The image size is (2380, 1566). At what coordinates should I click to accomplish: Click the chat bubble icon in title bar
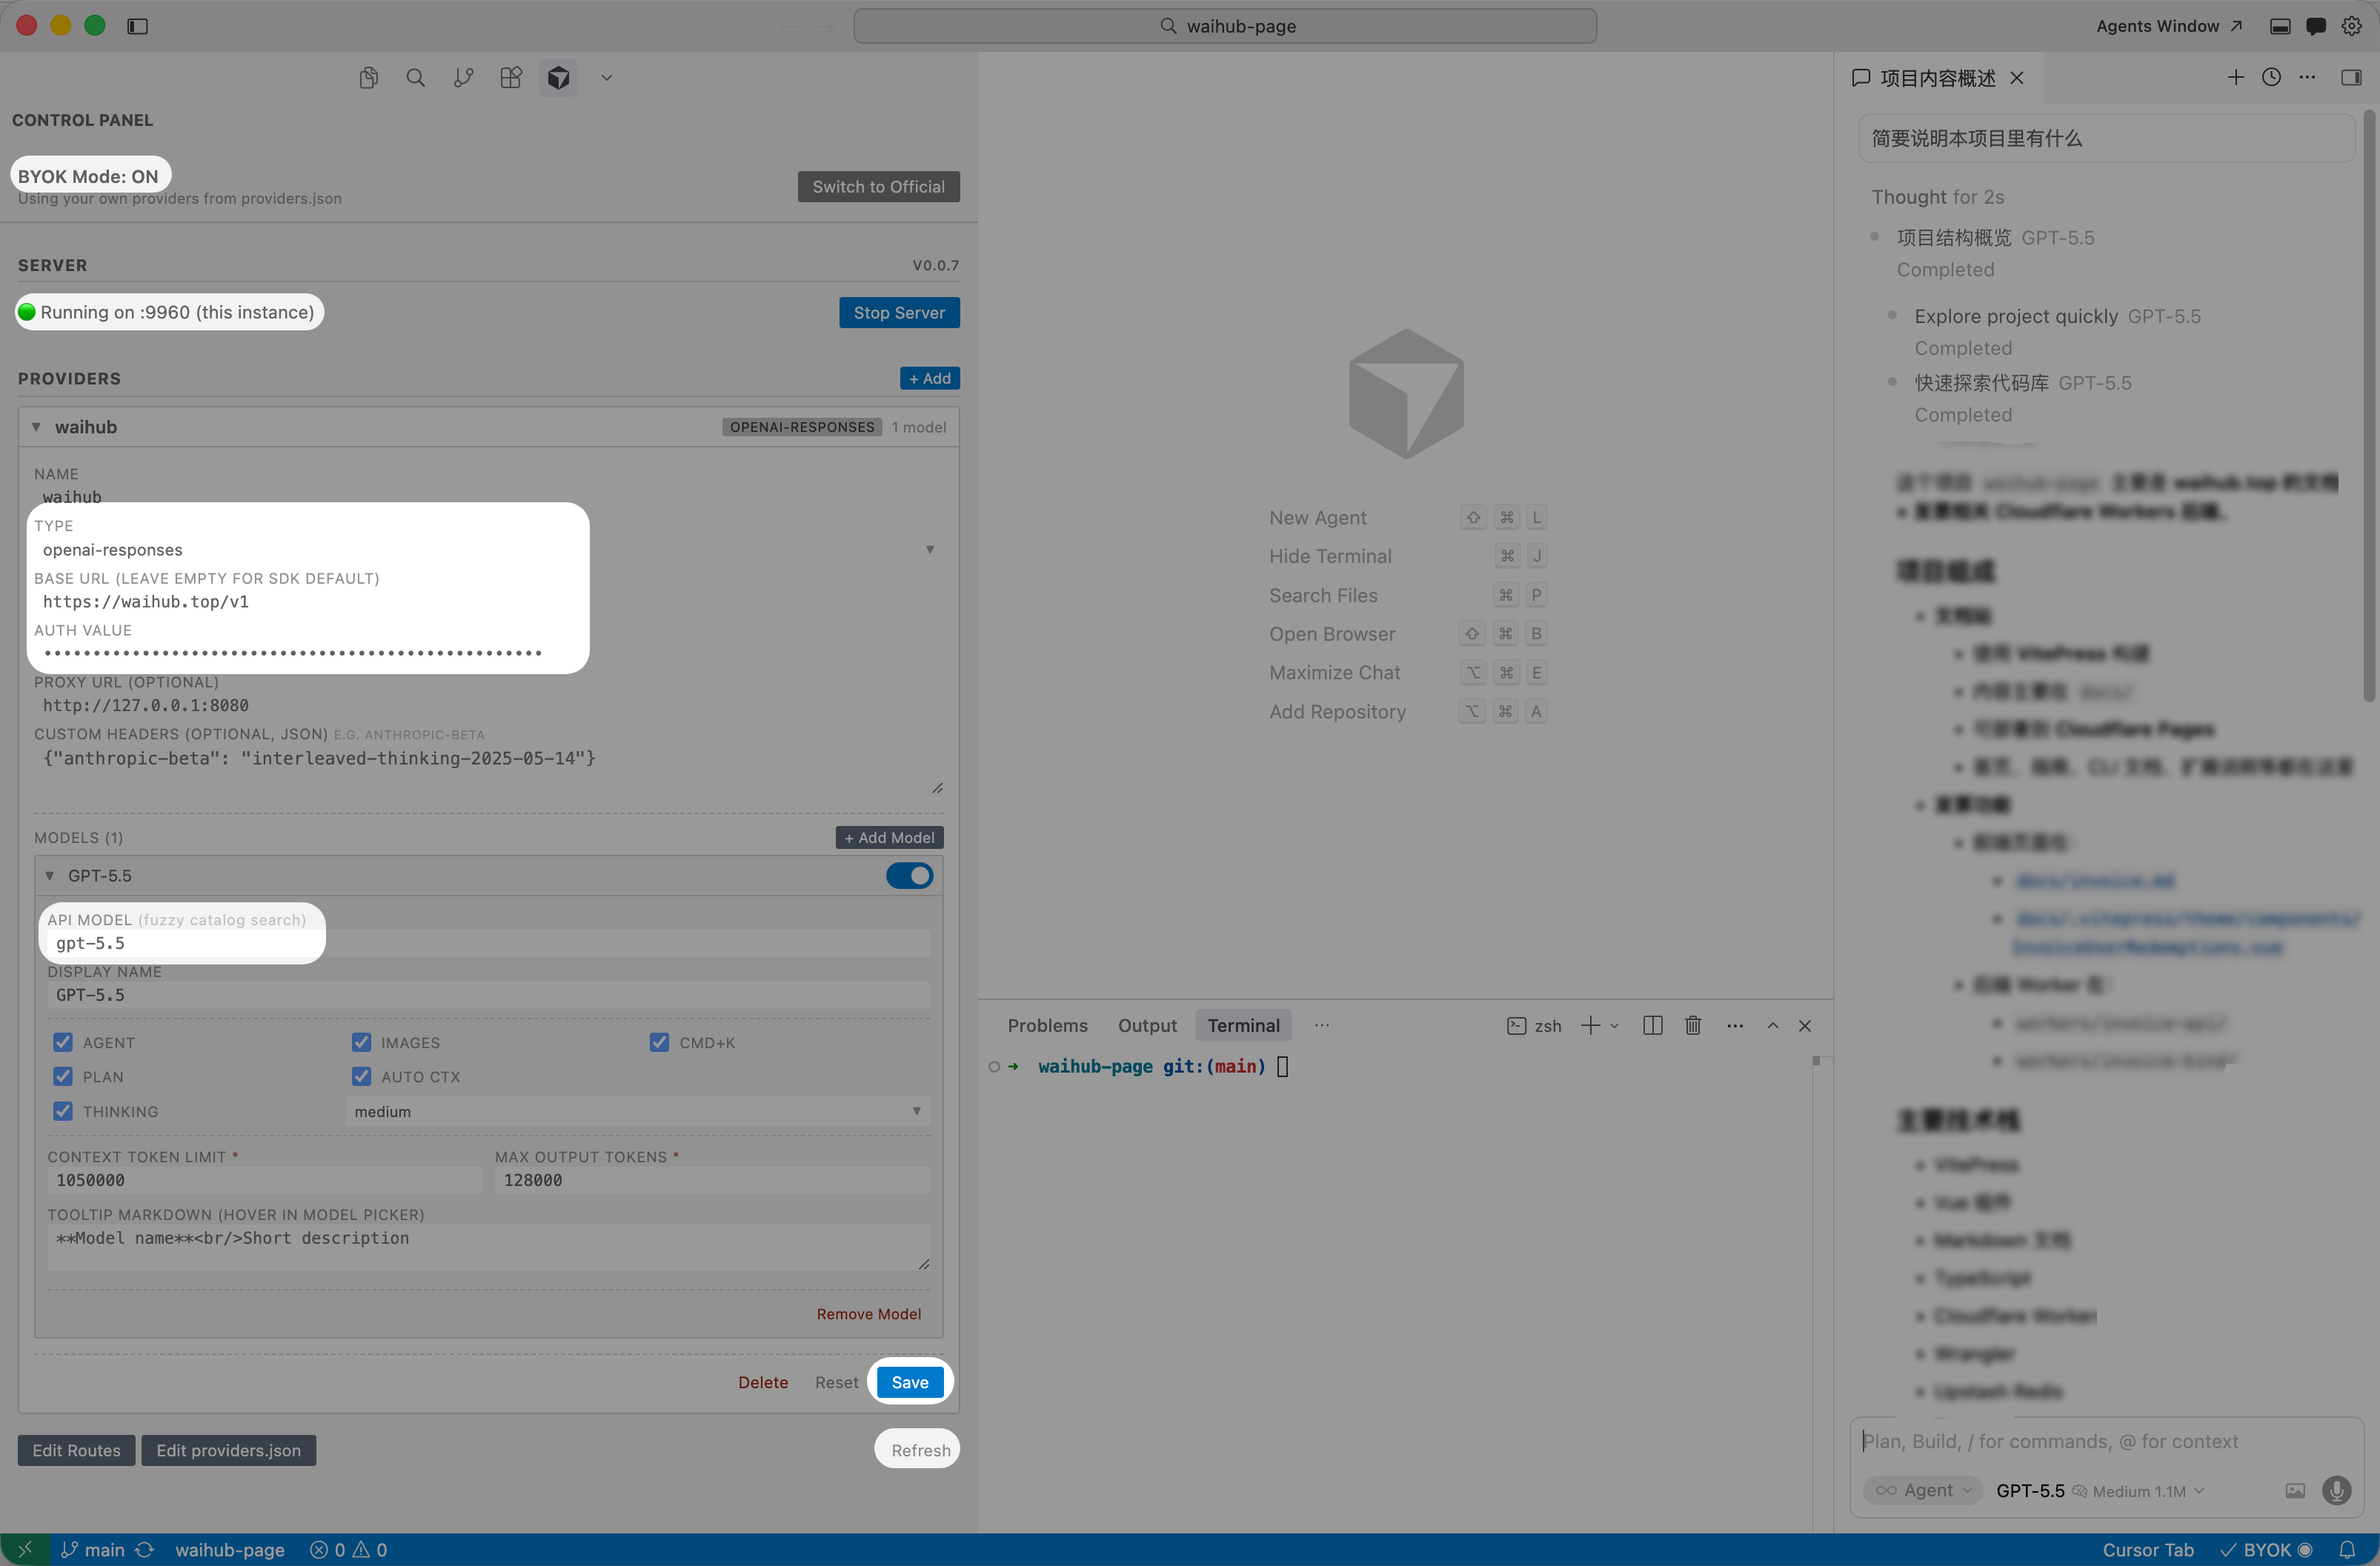[x=2316, y=26]
